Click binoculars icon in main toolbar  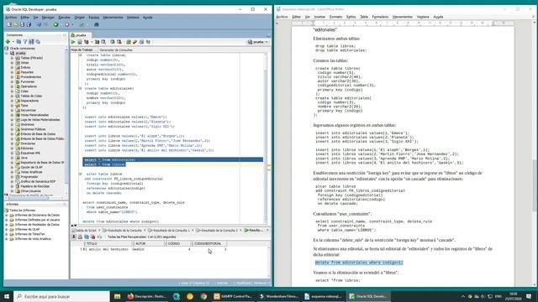pyautogui.click(x=97, y=24)
